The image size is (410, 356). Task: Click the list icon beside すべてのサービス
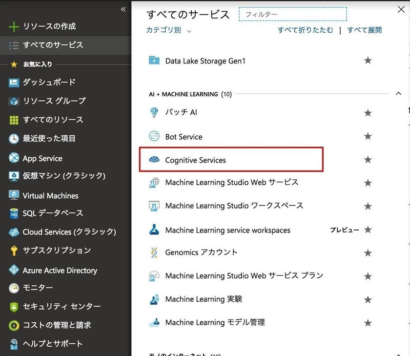(x=14, y=46)
